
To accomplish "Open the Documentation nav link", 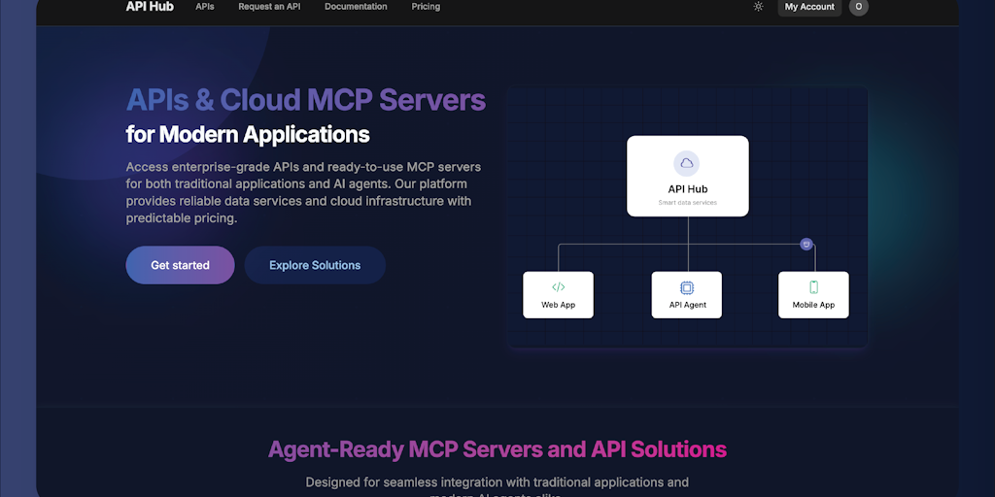I will click(x=356, y=7).
